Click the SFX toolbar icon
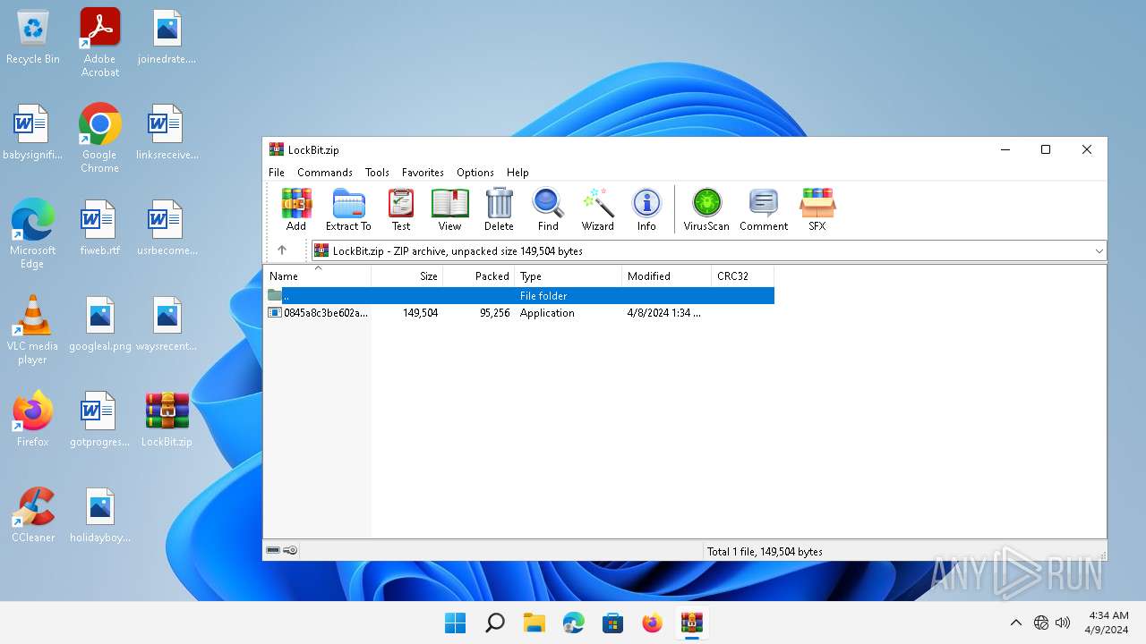Screen dimensions: 1146x644 pyautogui.click(x=817, y=210)
